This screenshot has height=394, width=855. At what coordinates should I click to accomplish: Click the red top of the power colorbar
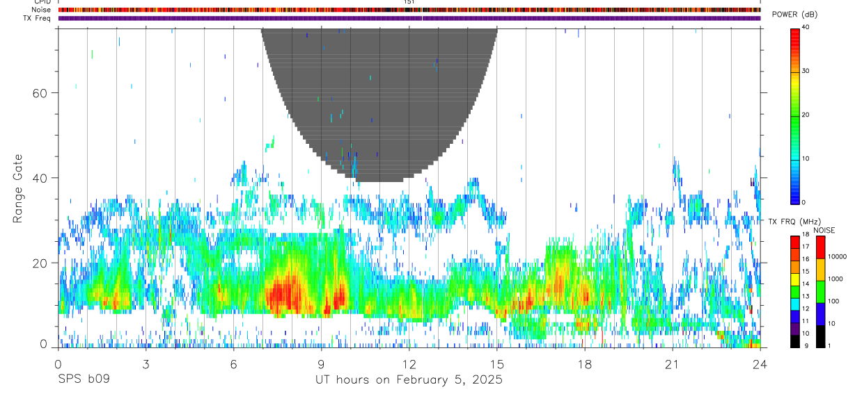pos(794,38)
